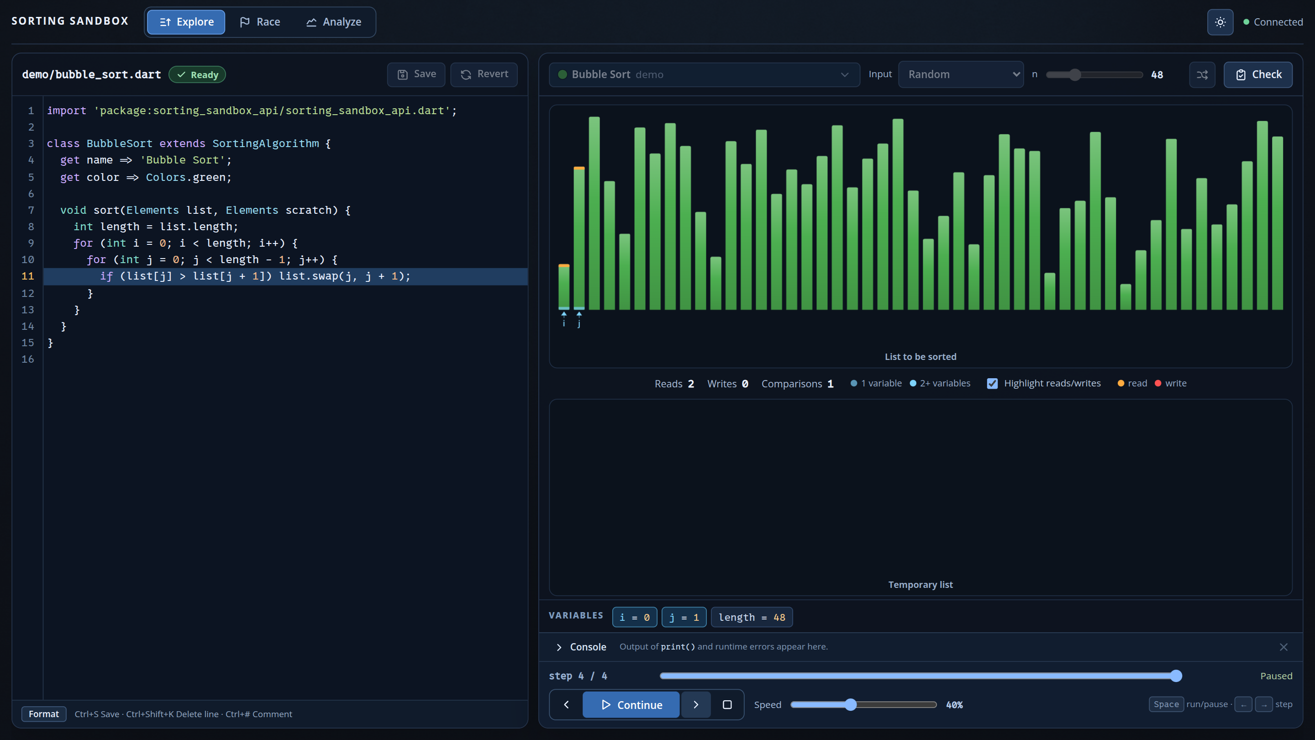Viewport: 1315px width, 740px height.
Task: Click the length = 48 variable chip
Action: (752, 617)
